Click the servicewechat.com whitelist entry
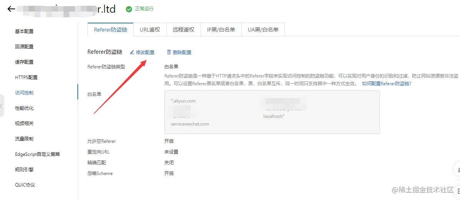Screen dimensions: 460x200 [190, 124]
